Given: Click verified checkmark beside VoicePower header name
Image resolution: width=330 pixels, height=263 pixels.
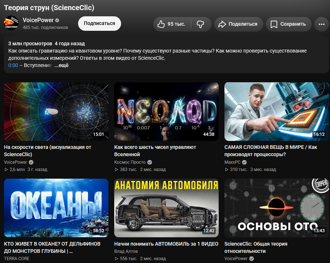Looking at the screenshot, I should click(x=57, y=20).
